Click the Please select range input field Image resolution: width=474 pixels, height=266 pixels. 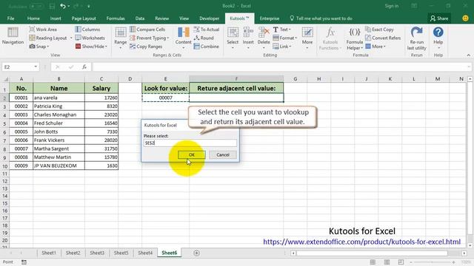[190, 143]
